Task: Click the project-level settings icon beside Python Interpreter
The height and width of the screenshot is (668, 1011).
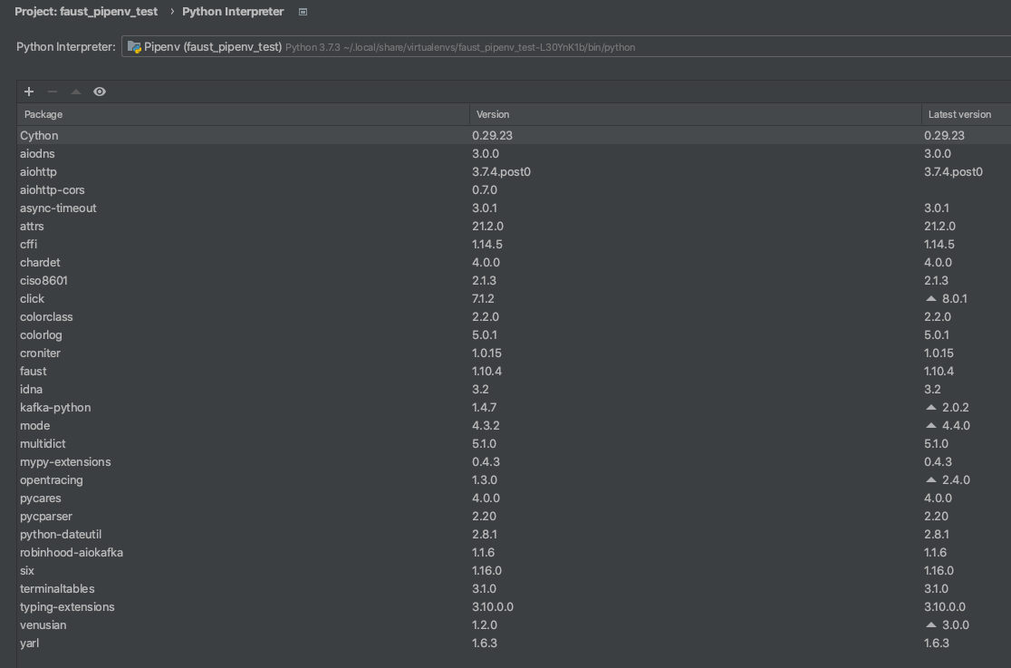Action: coord(303,12)
